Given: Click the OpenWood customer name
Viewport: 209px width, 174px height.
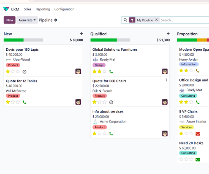Looking at the screenshot, I should (x=21, y=60).
